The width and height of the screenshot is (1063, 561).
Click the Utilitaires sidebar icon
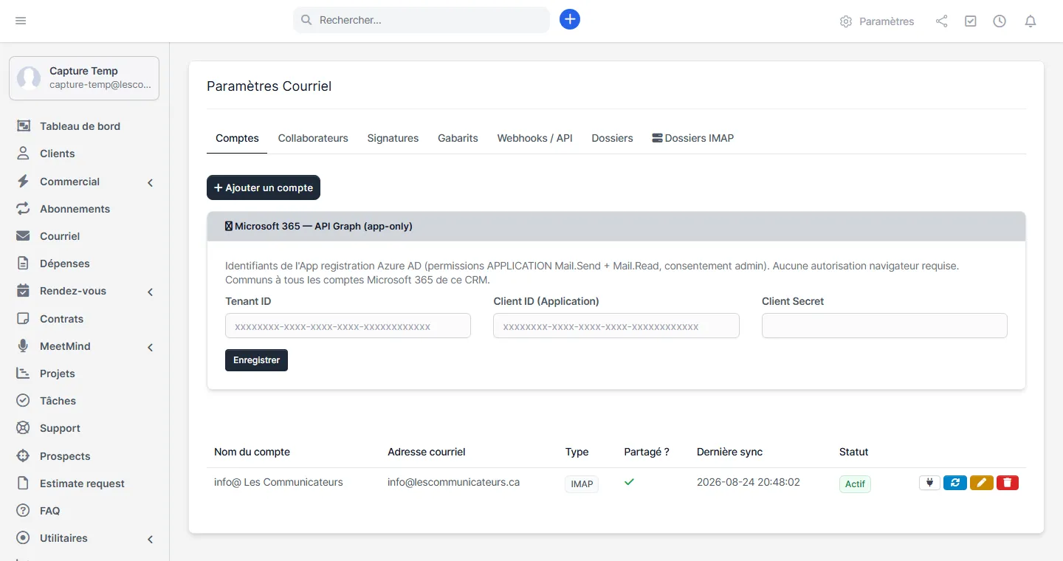[23, 538]
